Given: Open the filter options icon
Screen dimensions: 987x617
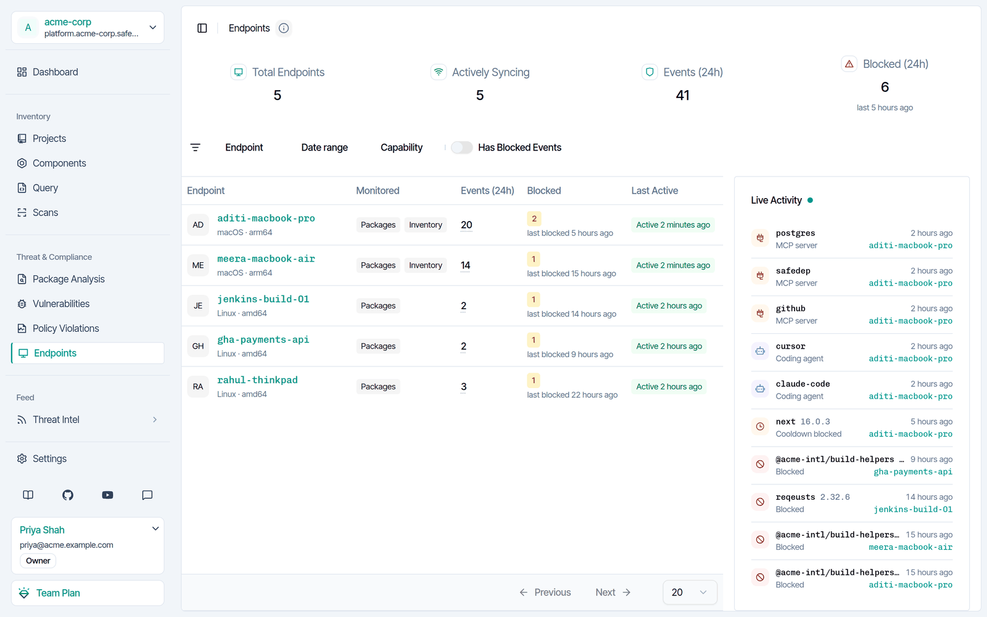Looking at the screenshot, I should 196,147.
